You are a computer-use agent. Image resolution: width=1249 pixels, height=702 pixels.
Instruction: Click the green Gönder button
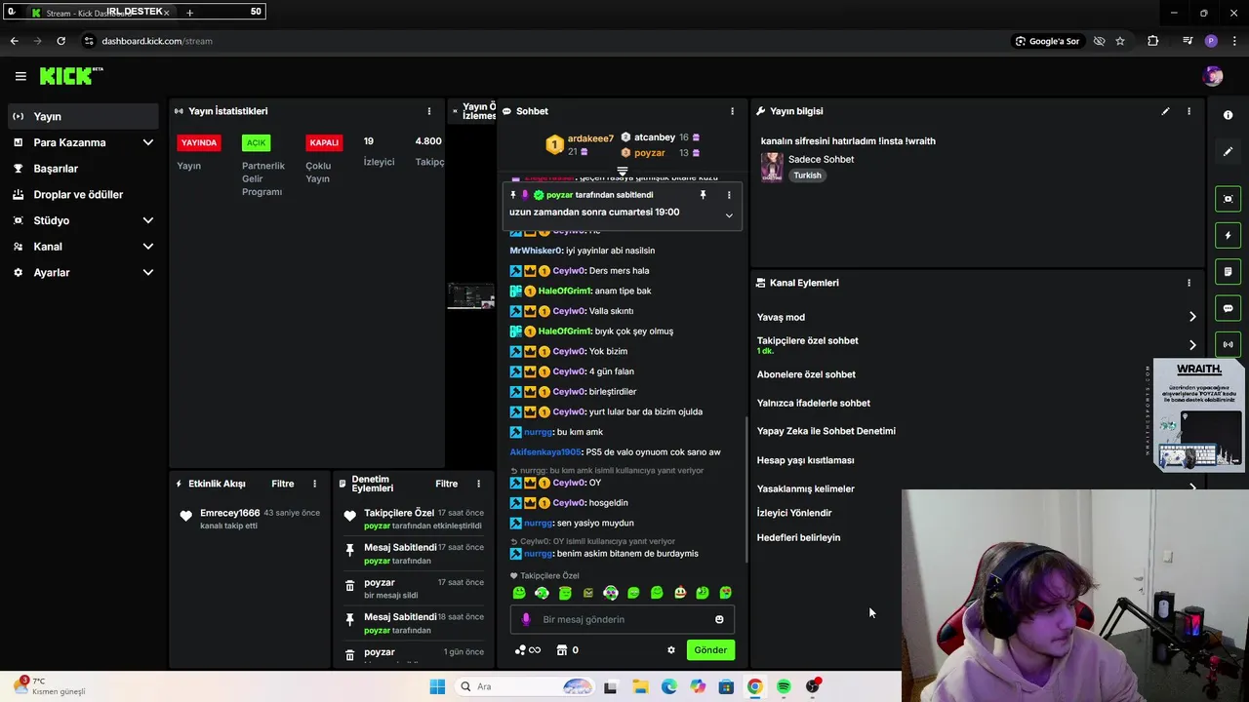click(x=710, y=650)
